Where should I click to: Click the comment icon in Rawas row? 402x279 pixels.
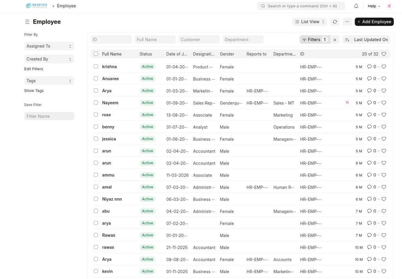point(369,235)
